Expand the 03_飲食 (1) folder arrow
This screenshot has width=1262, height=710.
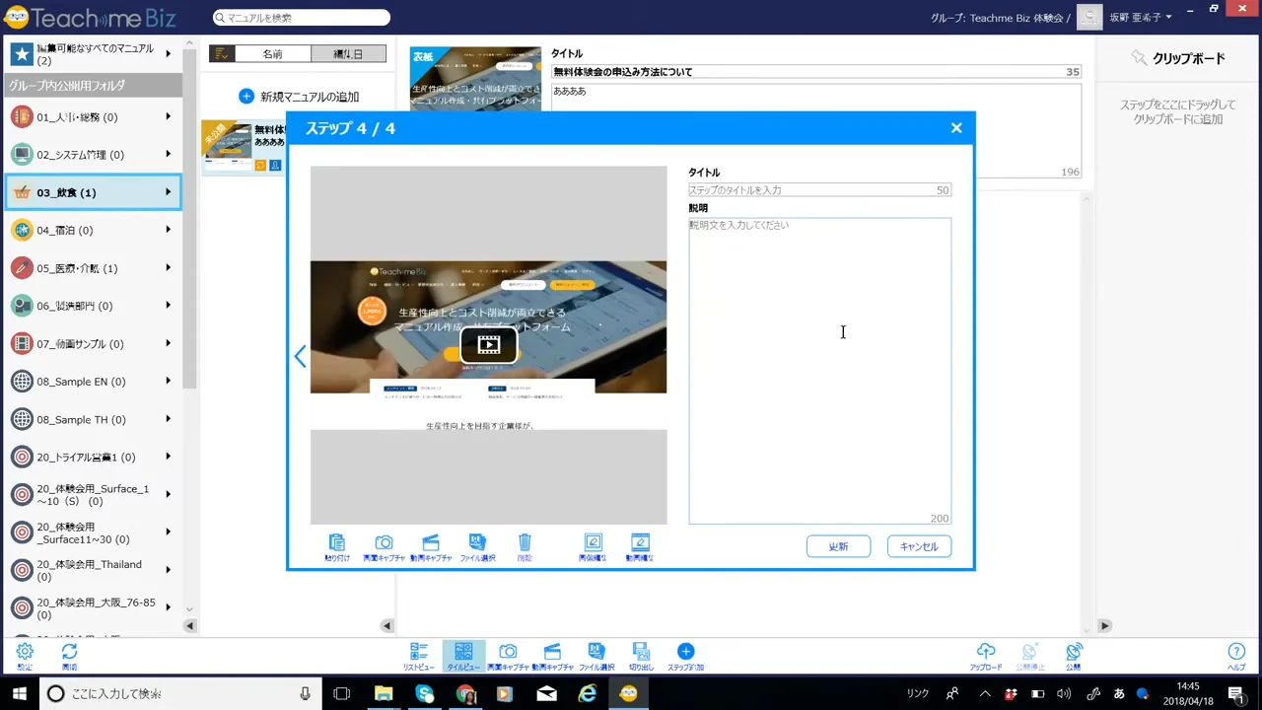(x=169, y=192)
